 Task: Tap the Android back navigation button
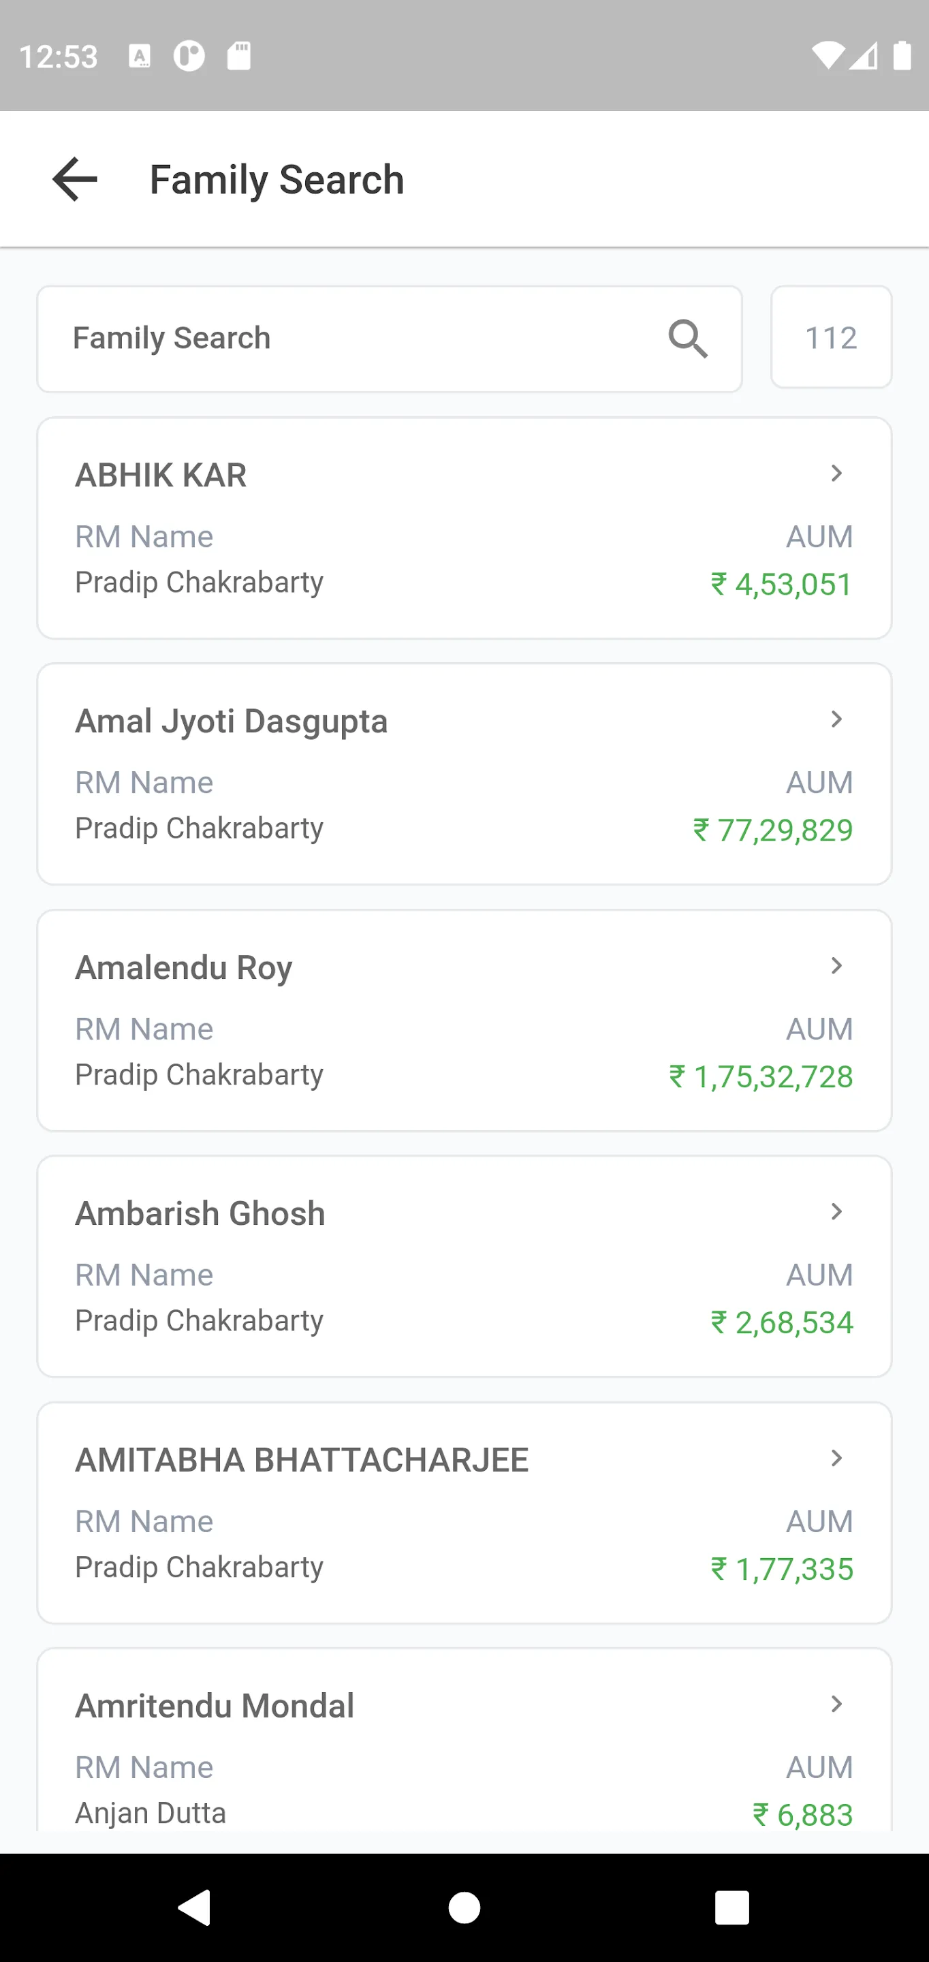tap(195, 1907)
